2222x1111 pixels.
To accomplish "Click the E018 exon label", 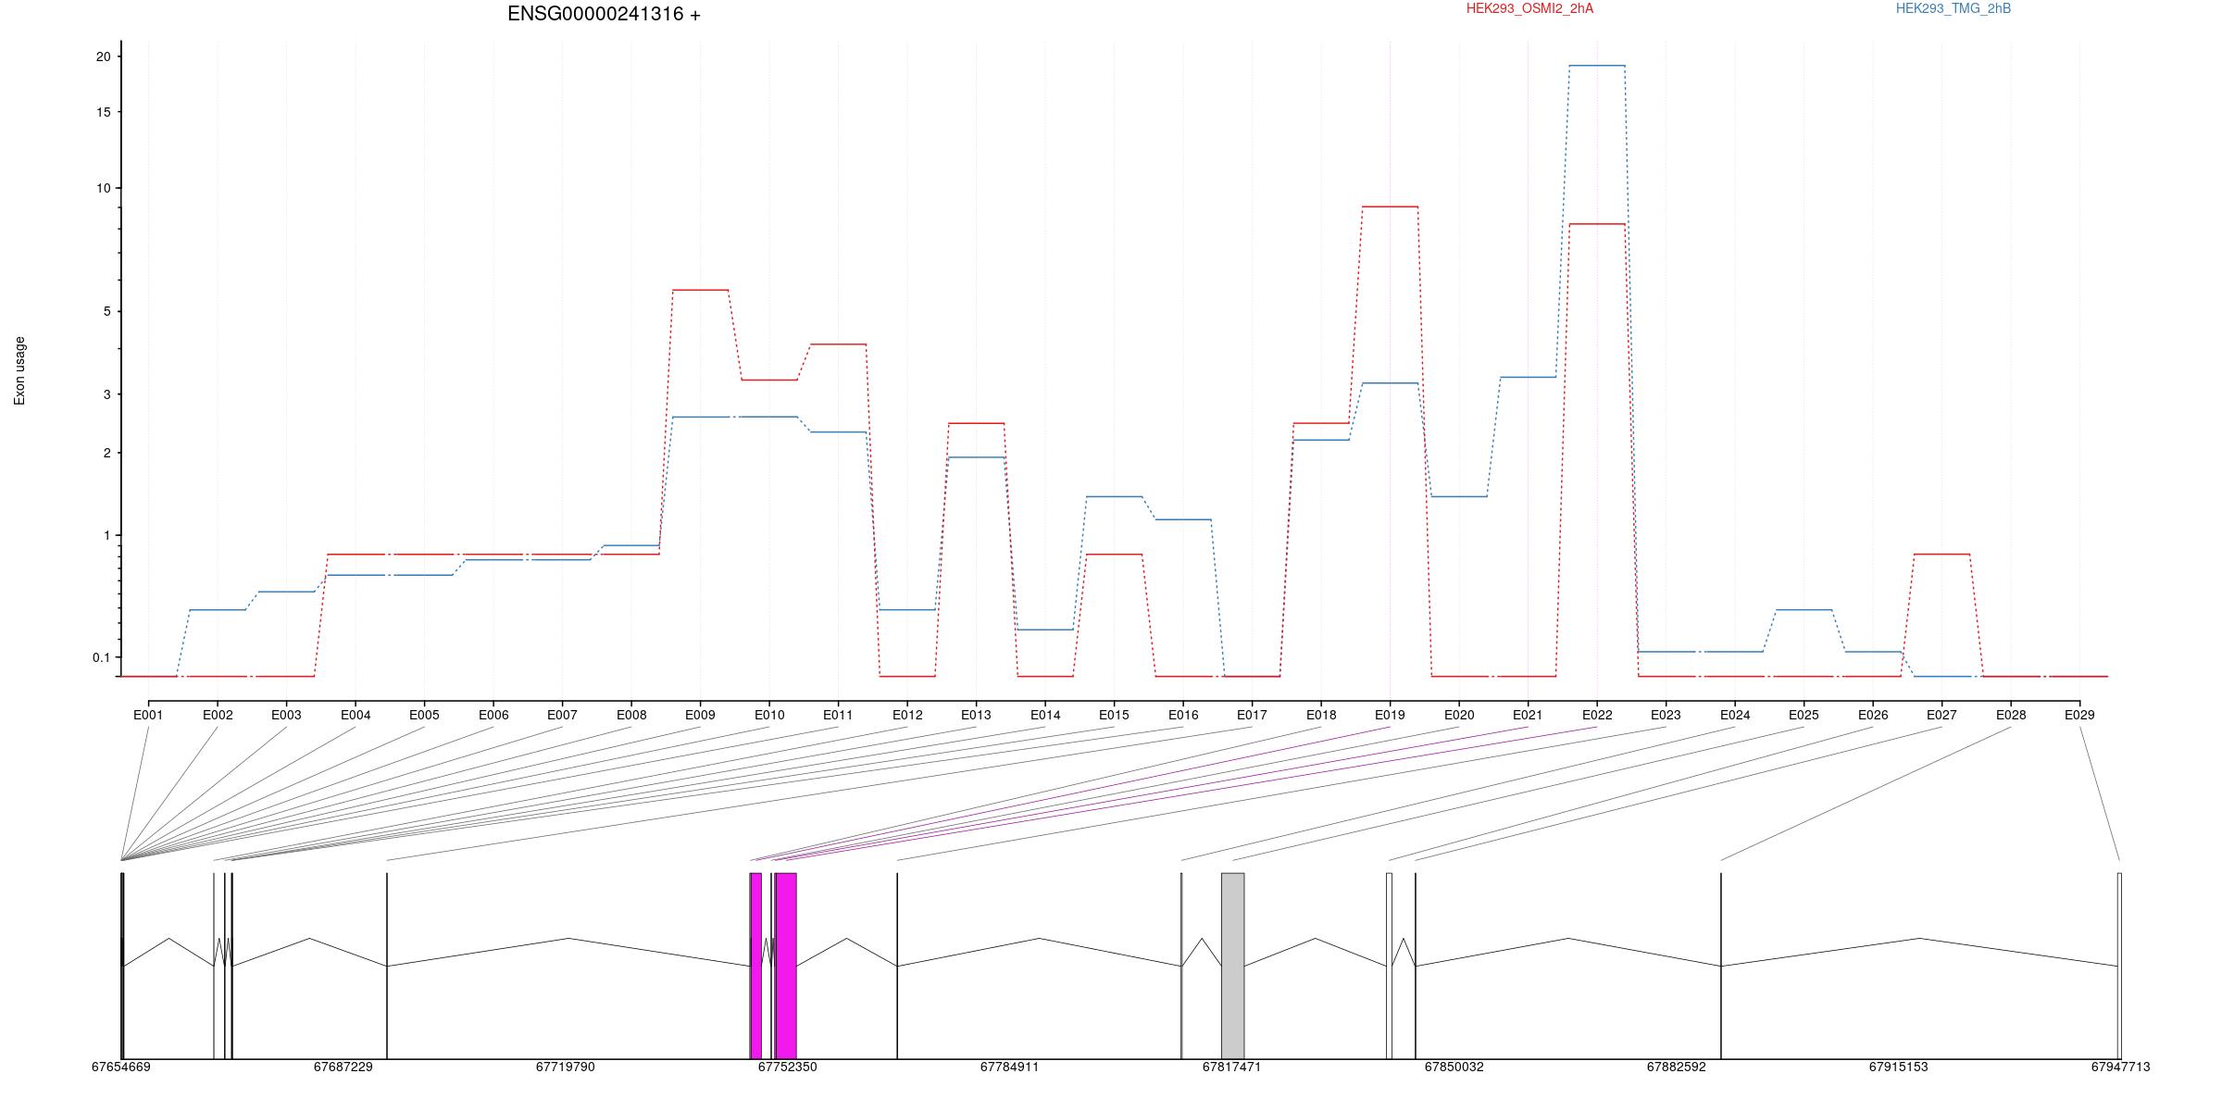I will click(x=1321, y=715).
